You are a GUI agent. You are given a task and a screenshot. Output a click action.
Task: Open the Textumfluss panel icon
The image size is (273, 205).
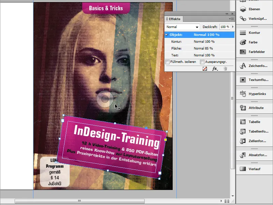(x=243, y=80)
